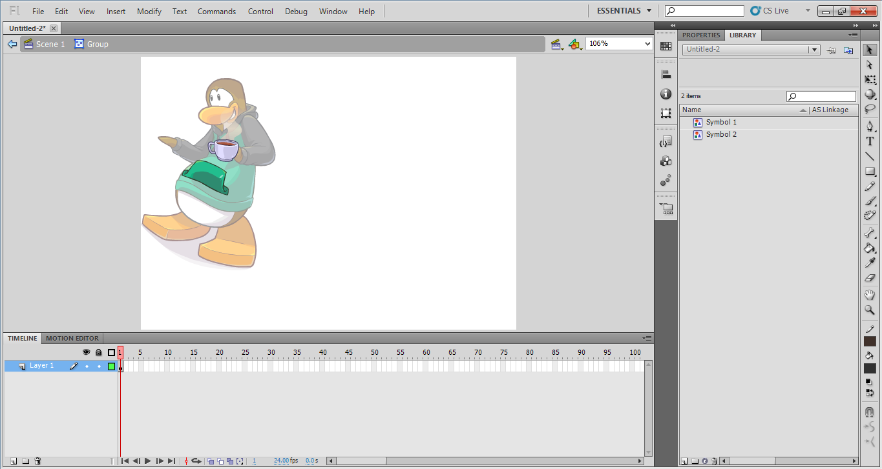Toggle lock dot for Layer 1
The width and height of the screenshot is (882, 469).
point(99,366)
